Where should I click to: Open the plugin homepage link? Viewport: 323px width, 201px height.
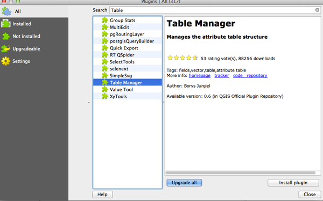(x=199, y=75)
